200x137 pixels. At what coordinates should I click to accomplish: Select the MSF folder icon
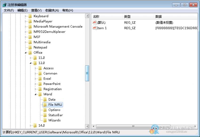[x=30, y=37]
